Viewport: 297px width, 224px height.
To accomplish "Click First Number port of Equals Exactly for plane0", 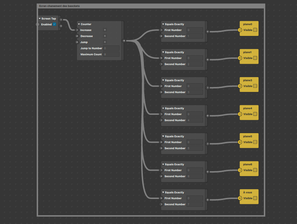I will [161, 30].
